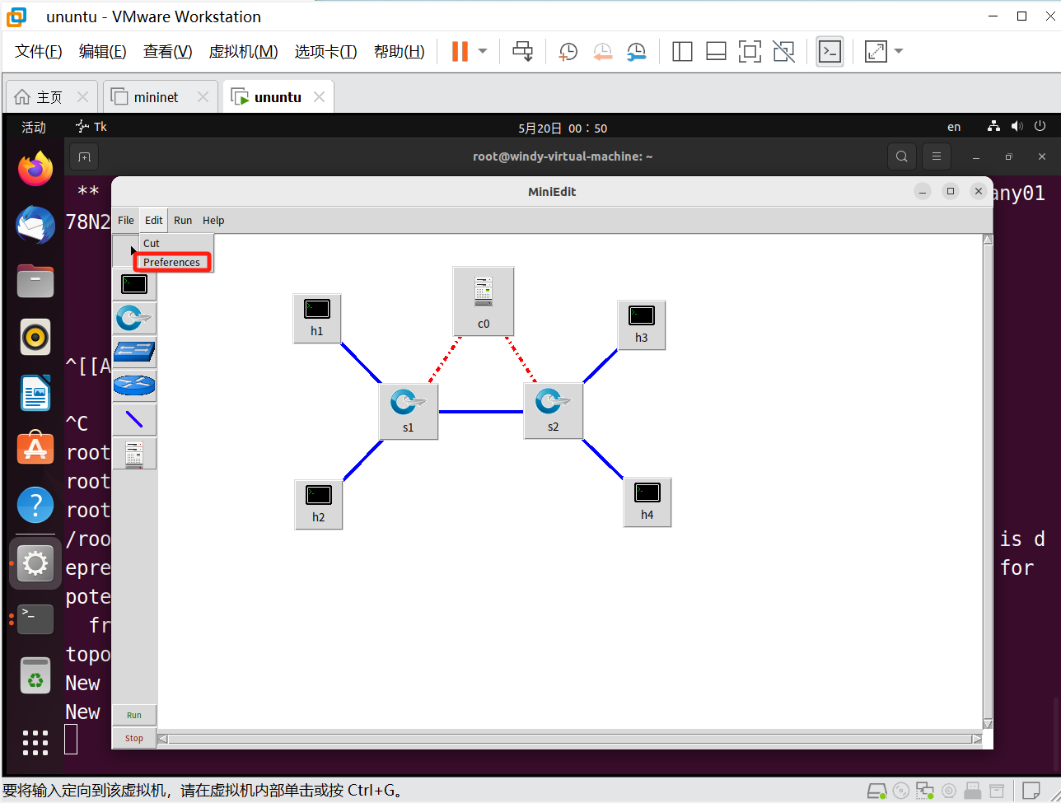Open the Run menu in MiniEdit
This screenshot has height=803, width=1061.
183,220
